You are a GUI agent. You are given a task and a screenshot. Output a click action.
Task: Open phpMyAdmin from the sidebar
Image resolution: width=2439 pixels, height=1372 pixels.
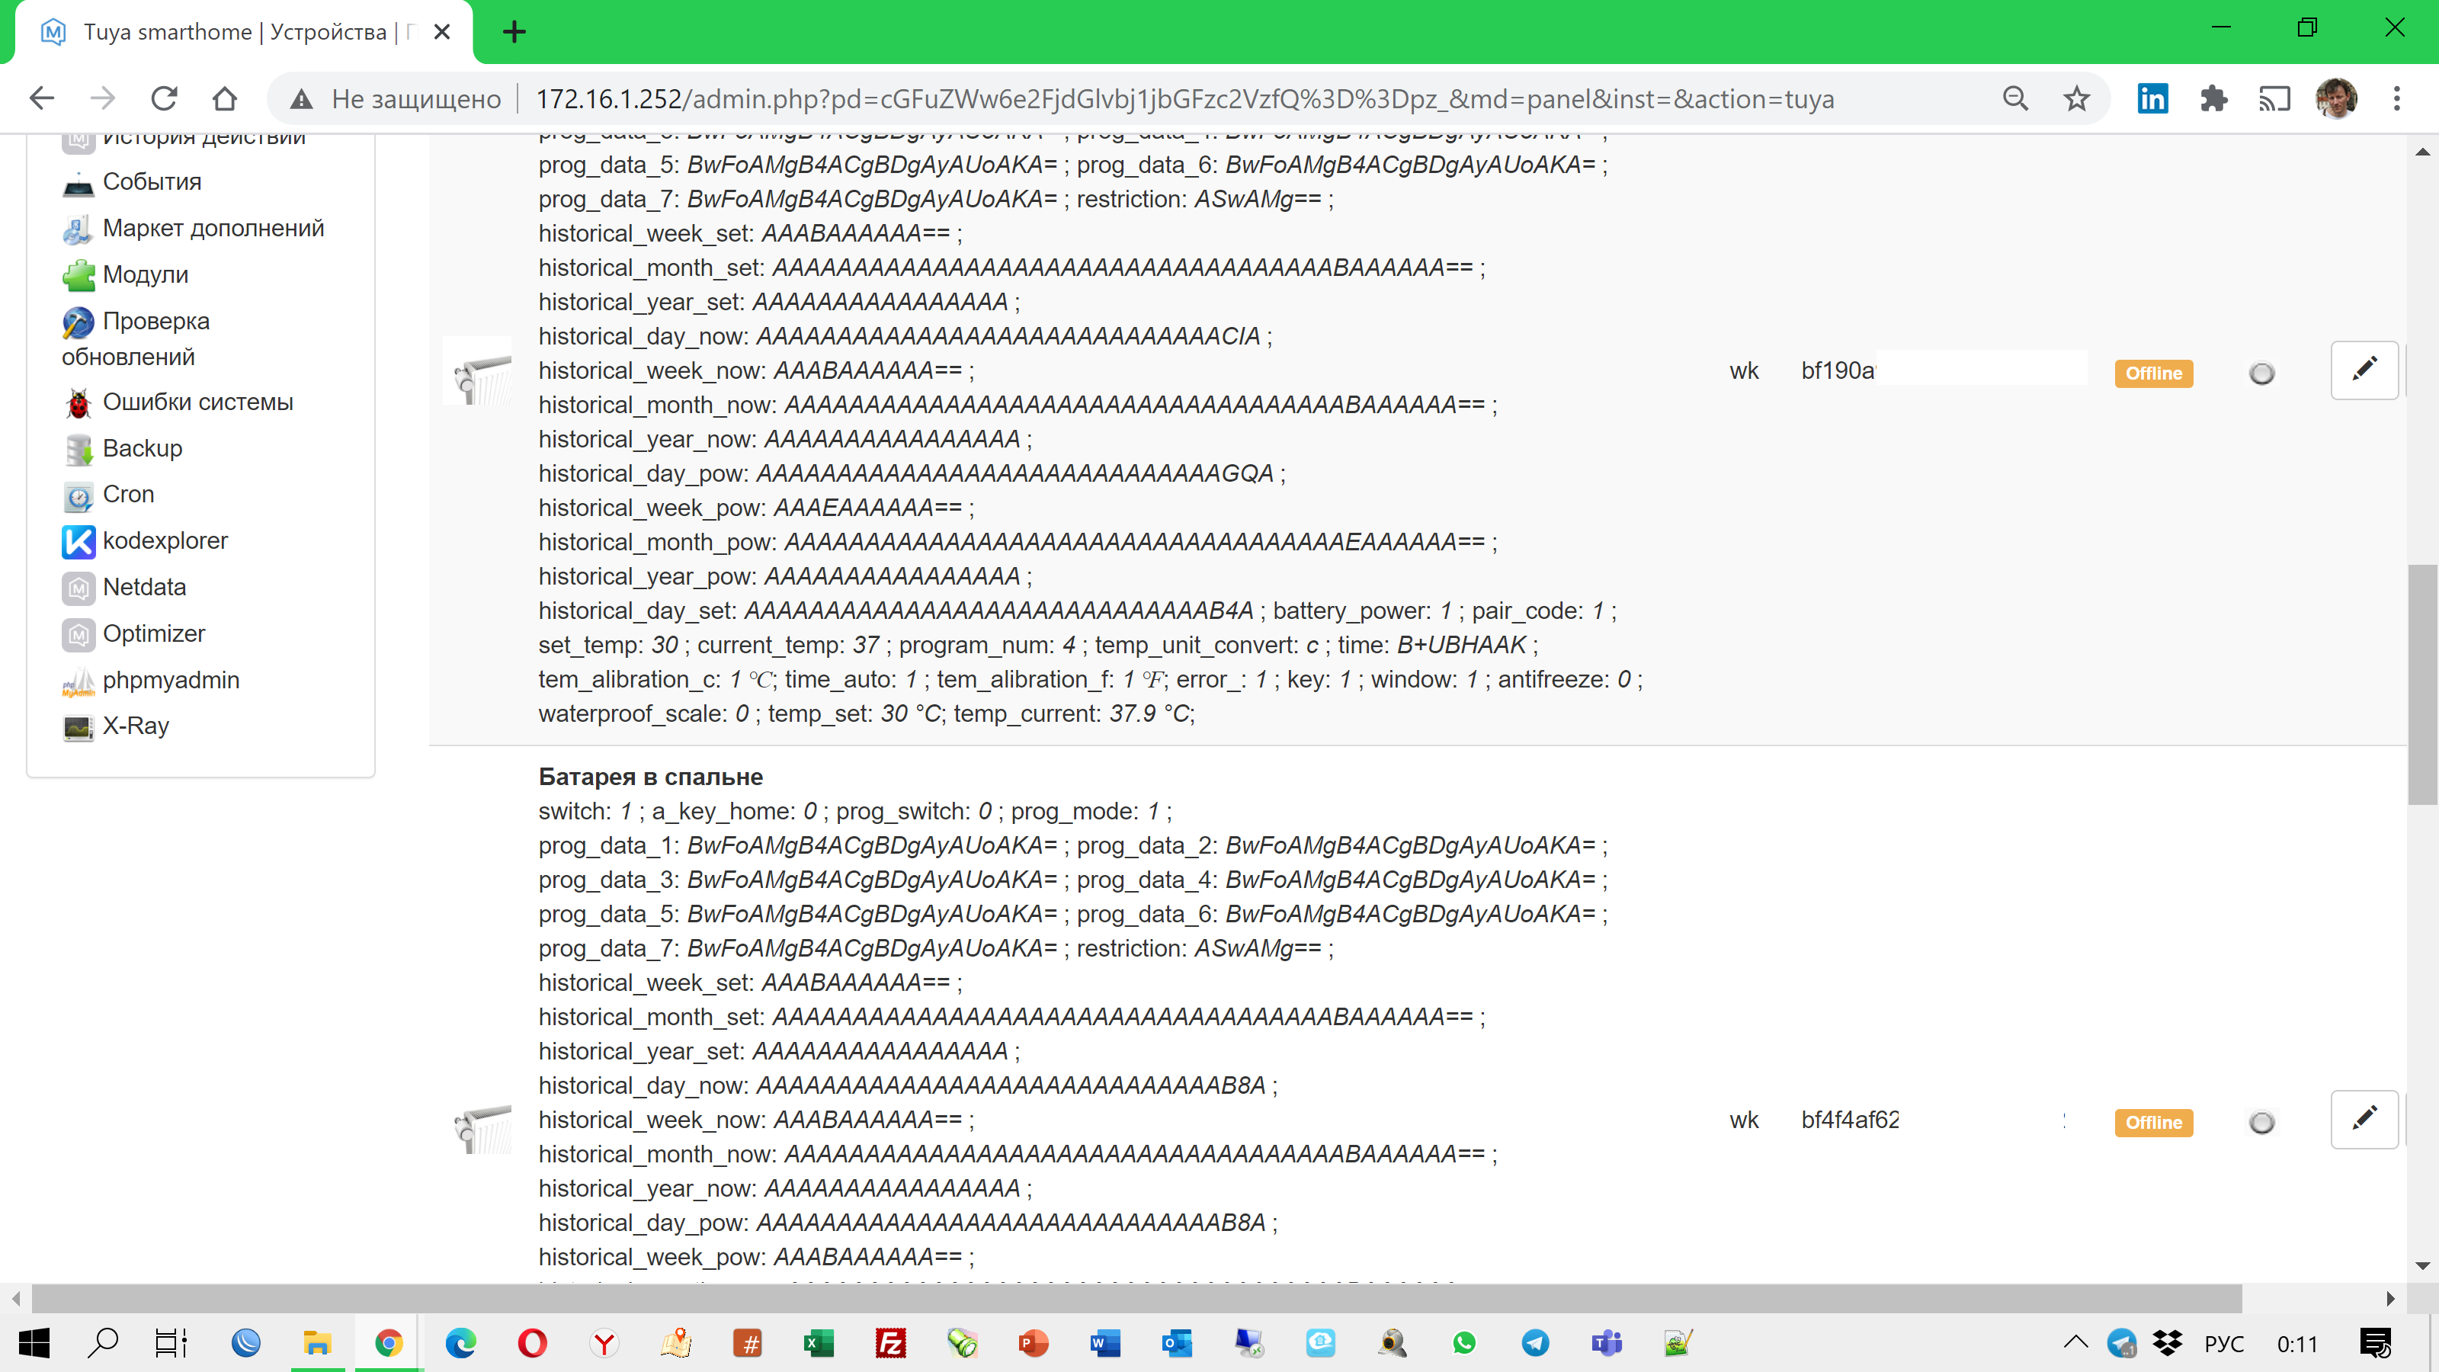click(171, 680)
